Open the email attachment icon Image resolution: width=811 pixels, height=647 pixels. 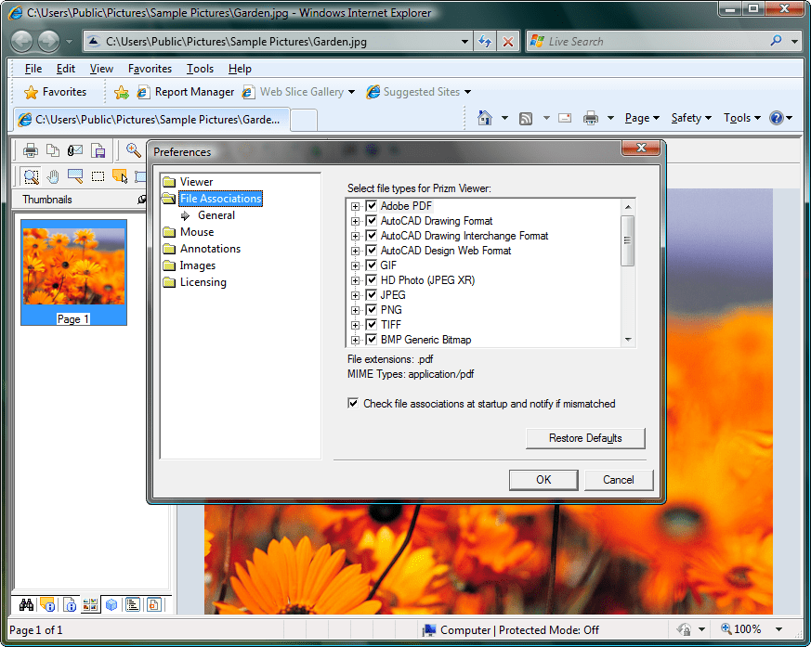pyautogui.click(x=73, y=150)
